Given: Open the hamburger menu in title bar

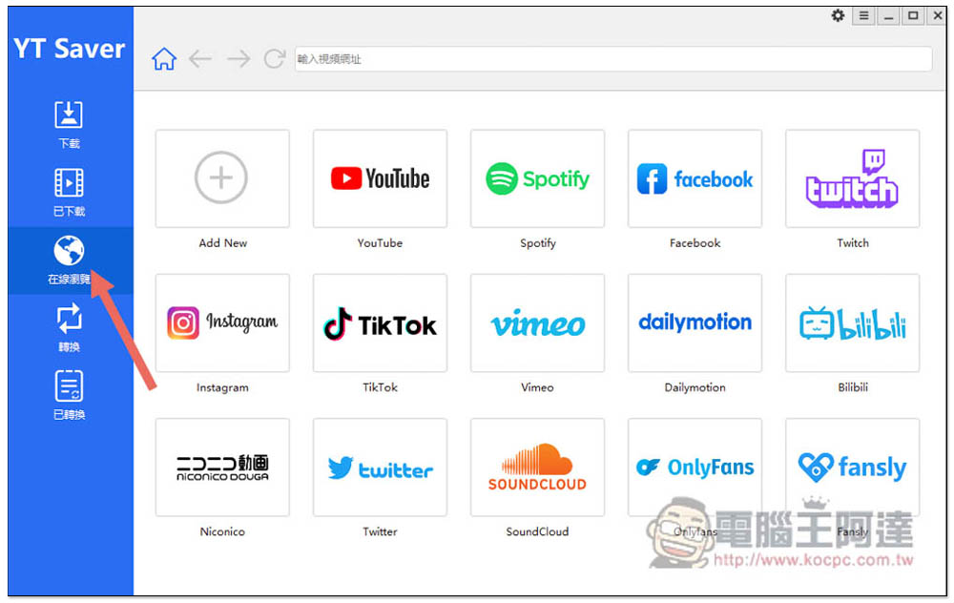Looking at the screenshot, I should (863, 15).
